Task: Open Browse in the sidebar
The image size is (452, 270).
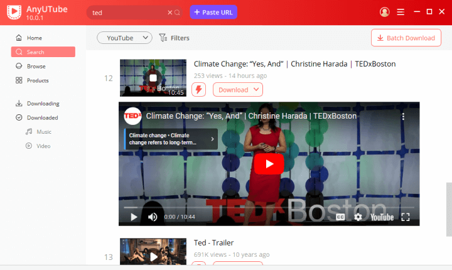Action: click(30, 66)
